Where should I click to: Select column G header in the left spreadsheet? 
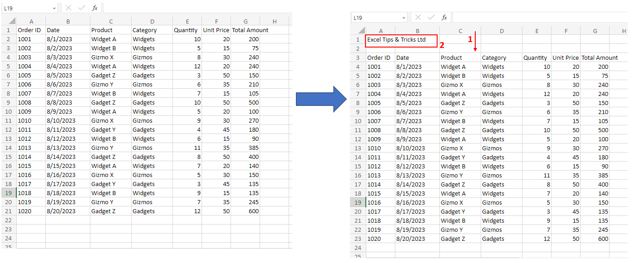click(x=245, y=21)
